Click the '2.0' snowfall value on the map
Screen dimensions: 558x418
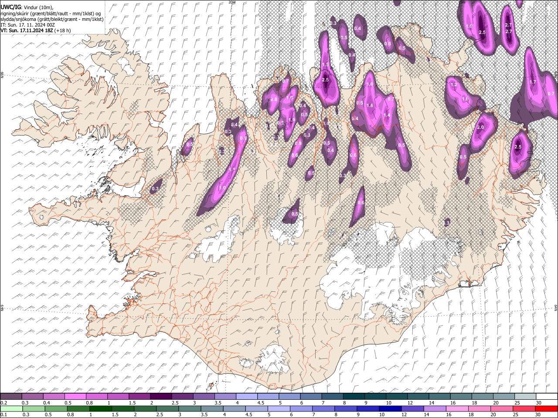click(480, 128)
